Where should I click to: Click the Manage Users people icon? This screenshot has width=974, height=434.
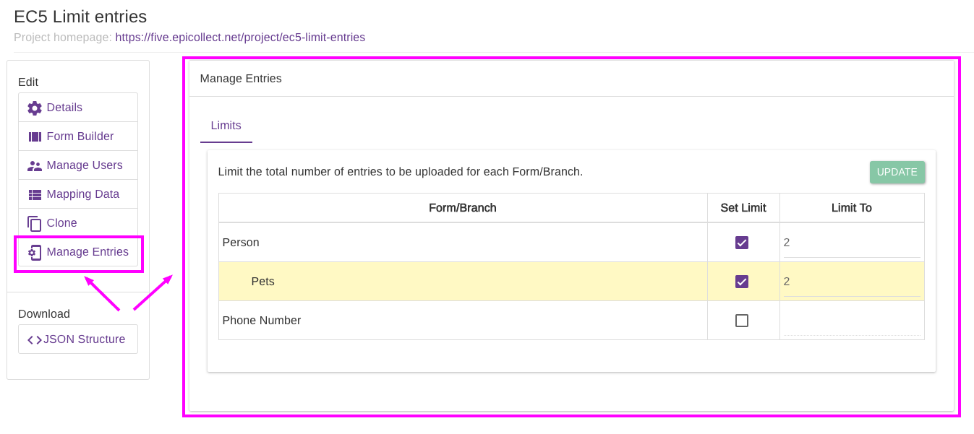pos(35,165)
